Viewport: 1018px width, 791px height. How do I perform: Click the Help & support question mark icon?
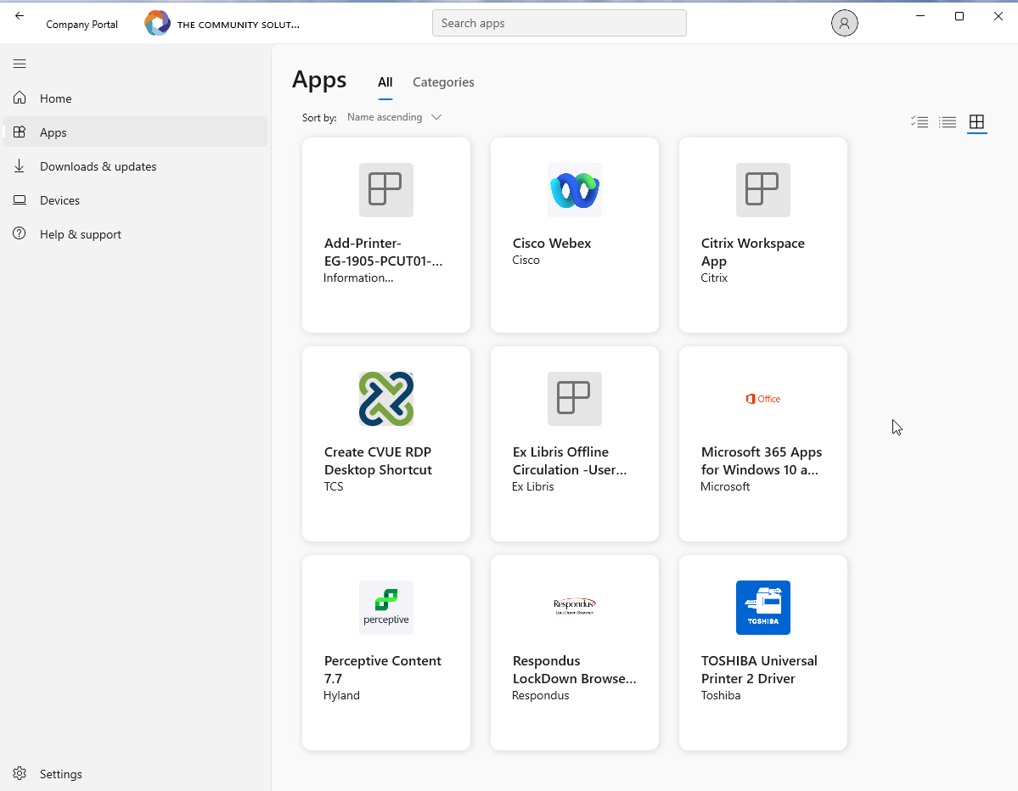click(x=20, y=233)
